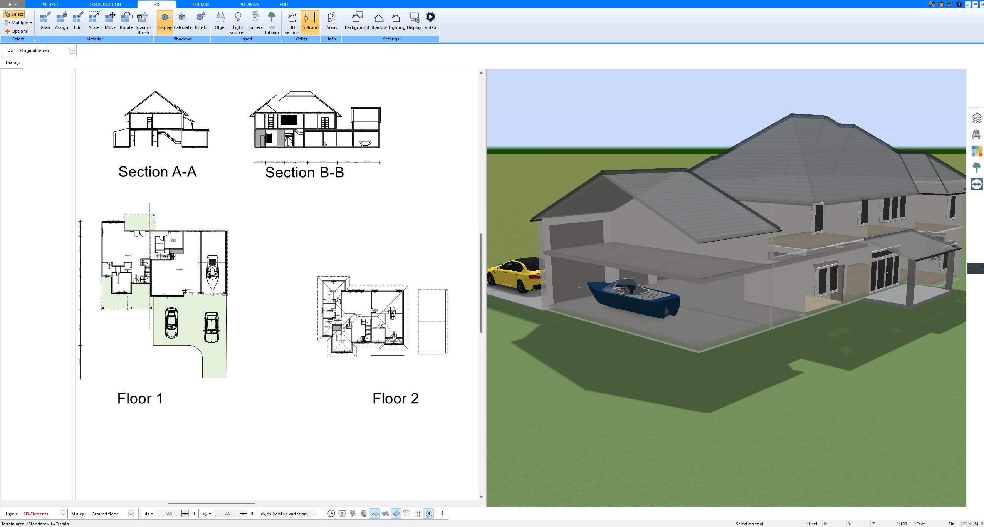Open the Lighting settings
Screen dimensions: 984x527
(396, 21)
